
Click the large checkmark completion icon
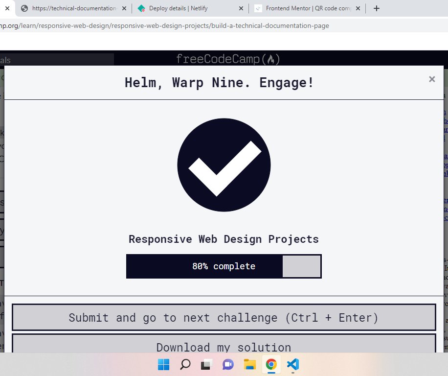224,165
